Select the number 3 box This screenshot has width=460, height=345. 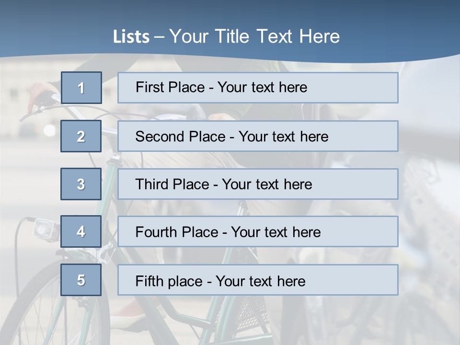[81, 184]
